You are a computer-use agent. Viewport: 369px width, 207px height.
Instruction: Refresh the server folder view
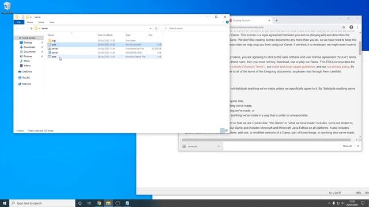tap(156, 28)
